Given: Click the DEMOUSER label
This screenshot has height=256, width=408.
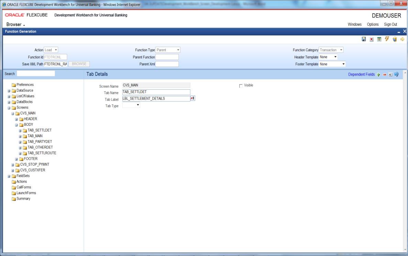Looking at the screenshot, I should pyautogui.click(x=386, y=15).
